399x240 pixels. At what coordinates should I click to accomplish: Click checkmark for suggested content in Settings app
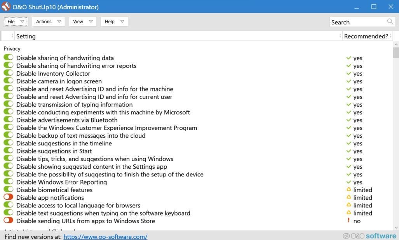point(348,167)
